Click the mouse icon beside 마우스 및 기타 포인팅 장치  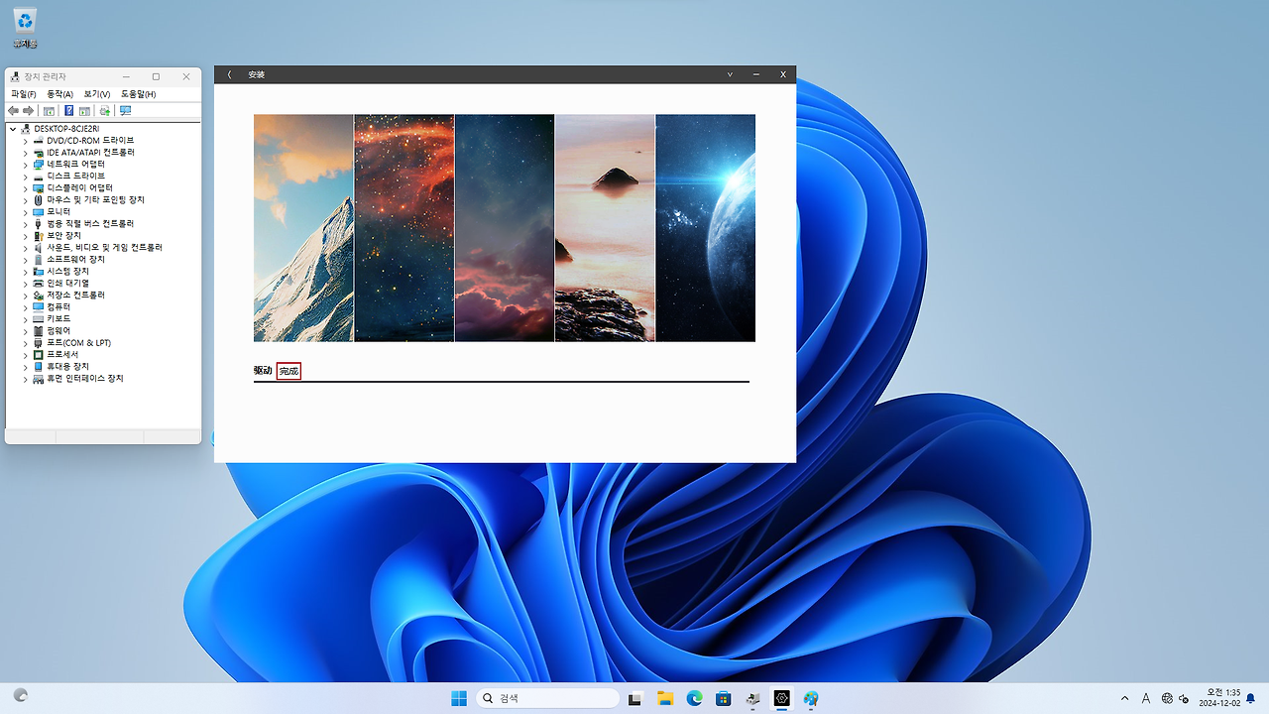point(39,200)
